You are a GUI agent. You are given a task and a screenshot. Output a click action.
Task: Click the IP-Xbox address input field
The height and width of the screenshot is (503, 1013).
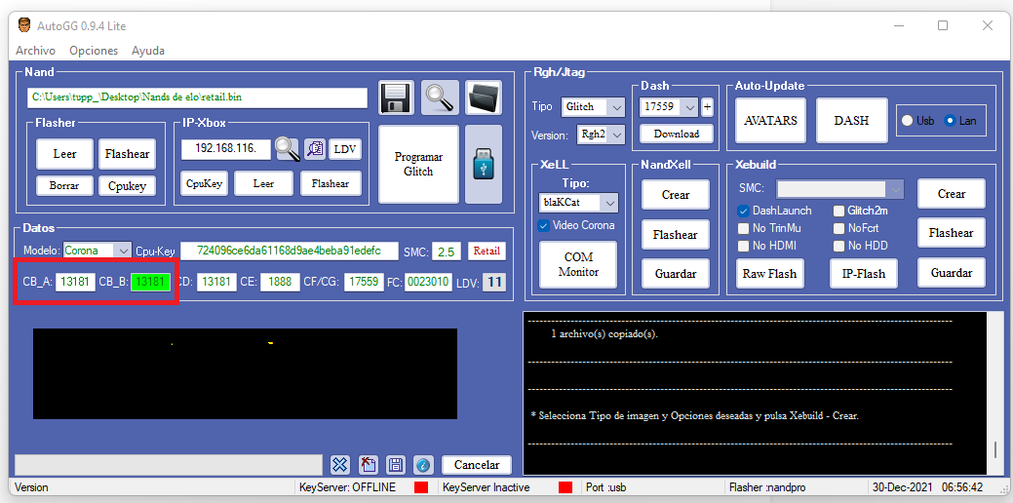click(225, 149)
